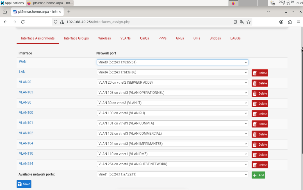Open Firefox reader view for this page

click(235, 22)
